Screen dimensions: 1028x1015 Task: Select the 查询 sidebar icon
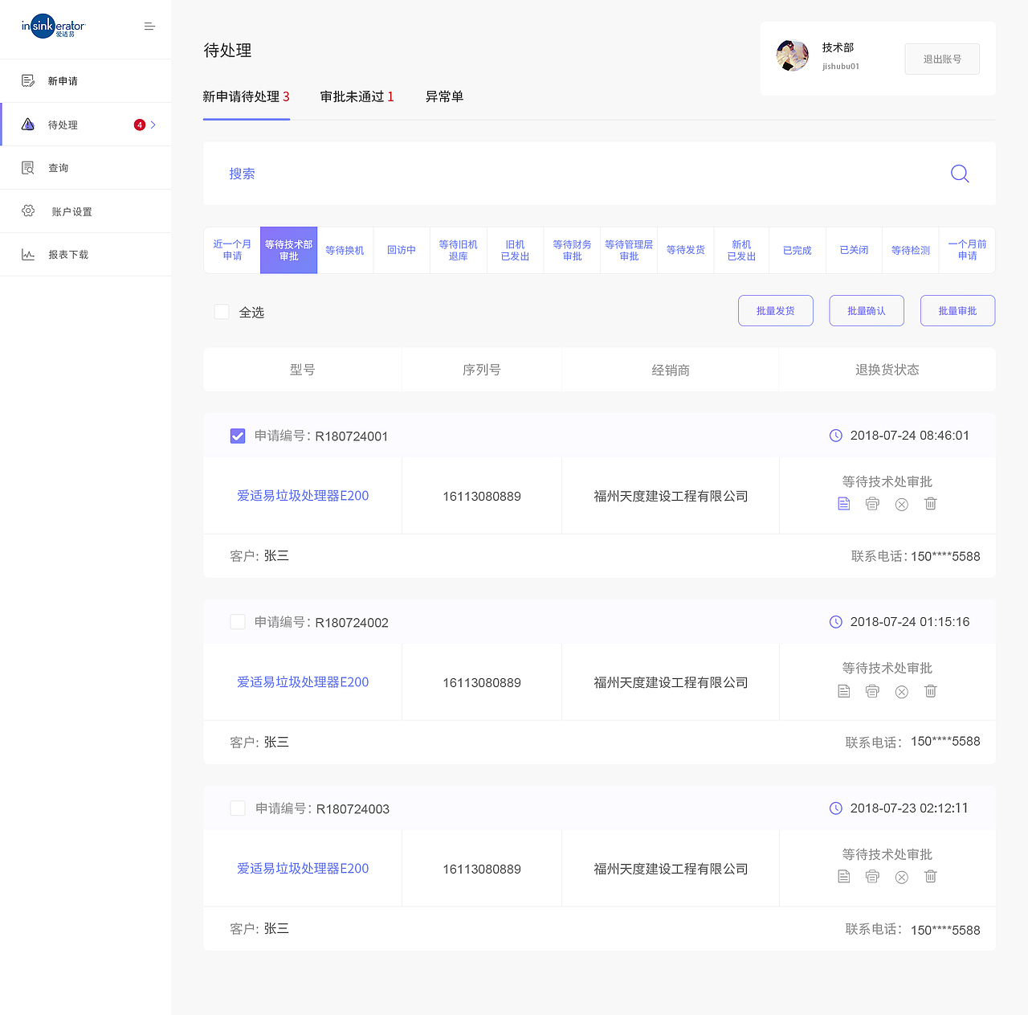tap(28, 167)
